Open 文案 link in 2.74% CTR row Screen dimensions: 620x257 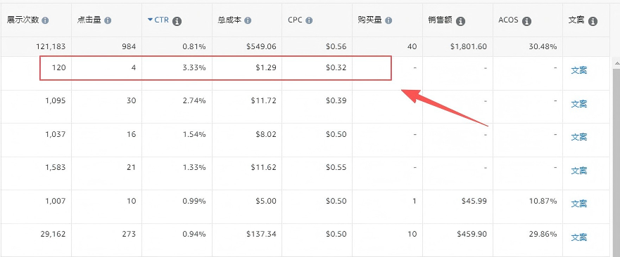point(579,104)
